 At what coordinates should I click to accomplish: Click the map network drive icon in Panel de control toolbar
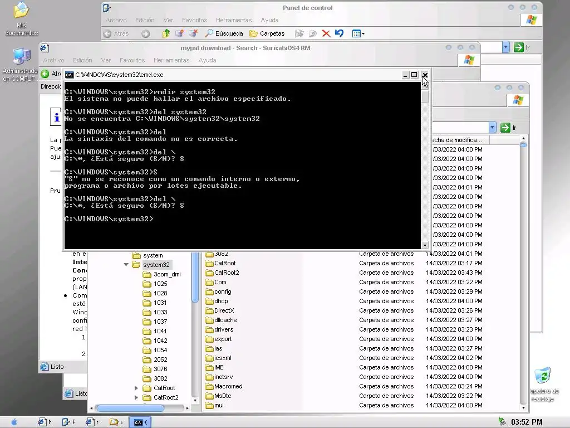[x=180, y=33]
